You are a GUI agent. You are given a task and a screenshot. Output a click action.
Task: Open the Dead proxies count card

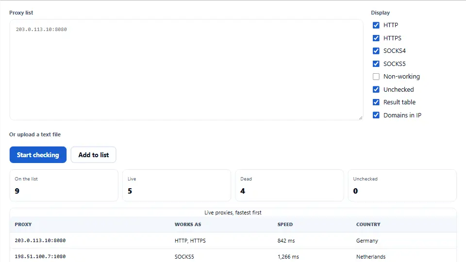click(289, 185)
